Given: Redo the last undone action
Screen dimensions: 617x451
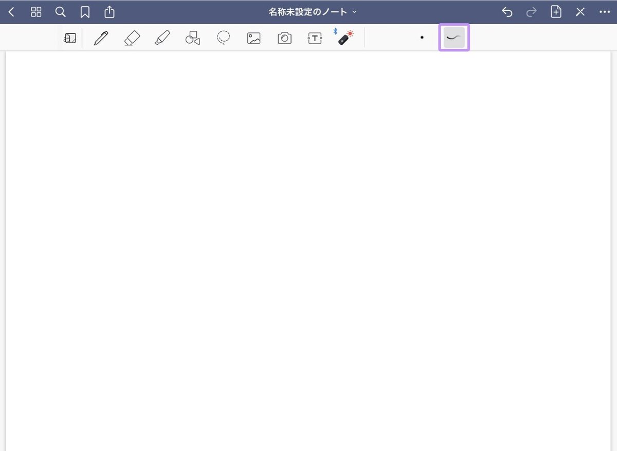Looking at the screenshot, I should pyautogui.click(x=532, y=12).
